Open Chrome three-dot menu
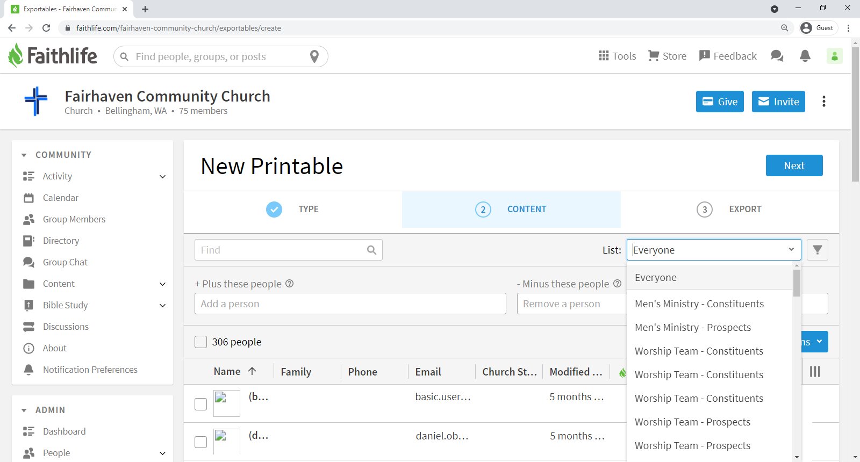Image resolution: width=860 pixels, height=462 pixels. [849, 28]
